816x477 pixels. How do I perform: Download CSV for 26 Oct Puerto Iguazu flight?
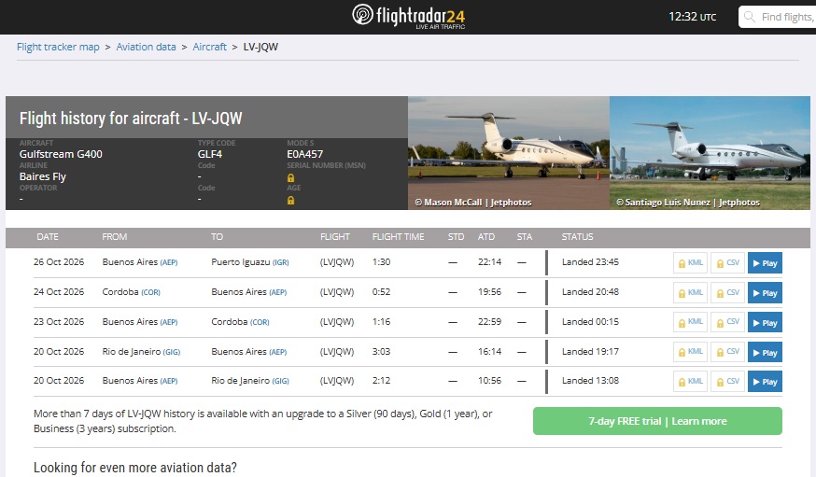[728, 262]
